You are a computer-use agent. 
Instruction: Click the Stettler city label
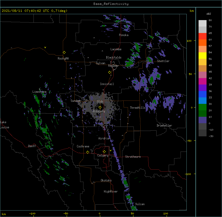[163, 61]
